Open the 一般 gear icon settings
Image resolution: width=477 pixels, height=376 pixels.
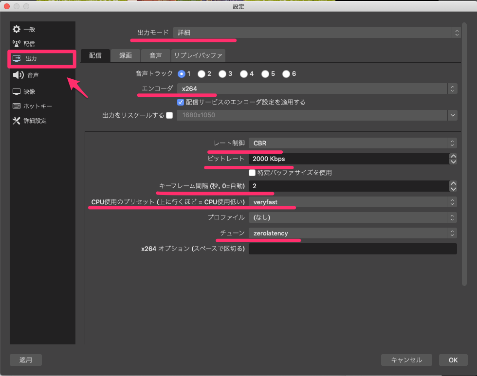pos(17,29)
